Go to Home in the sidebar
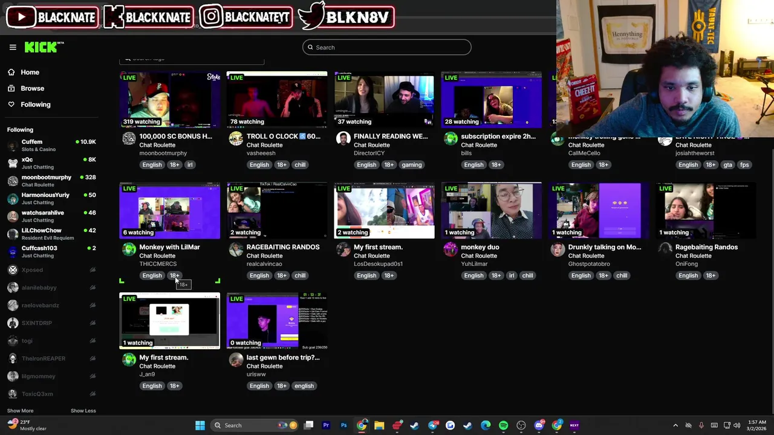774x435 pixels. point(30,72)
